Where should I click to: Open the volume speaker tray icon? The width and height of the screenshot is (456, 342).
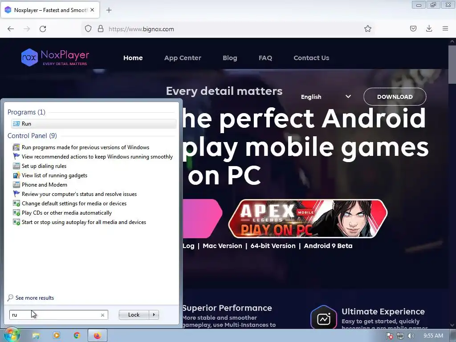(411, 336)
